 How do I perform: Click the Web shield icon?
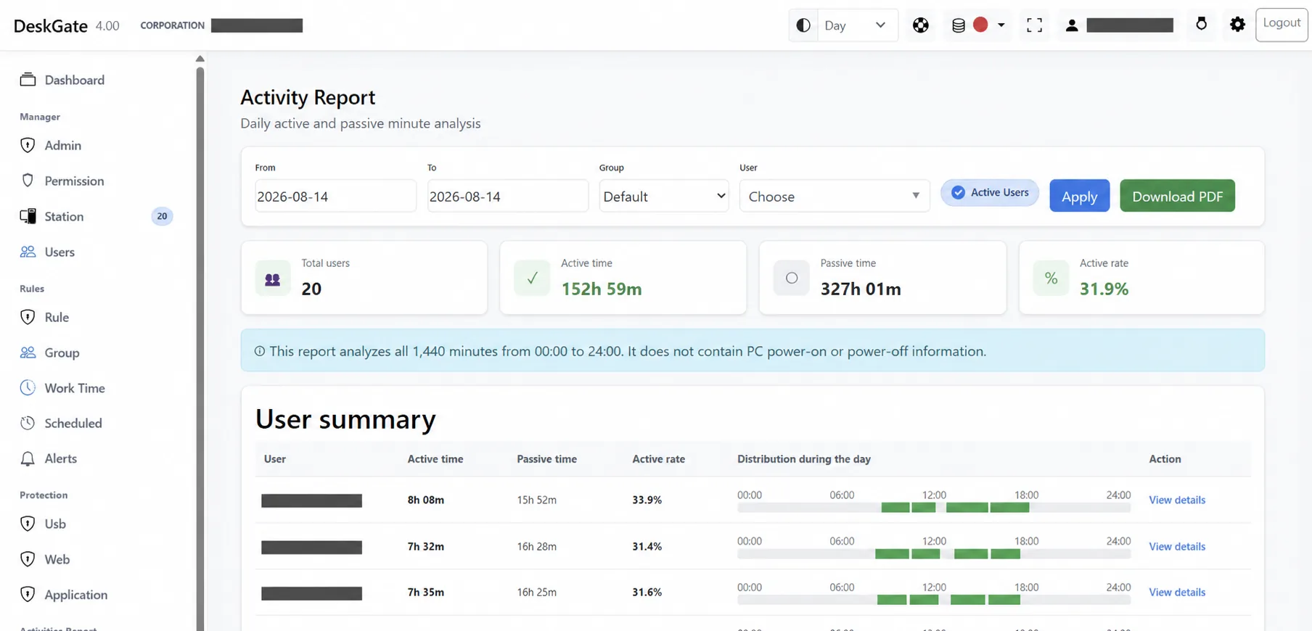[28, 559]
